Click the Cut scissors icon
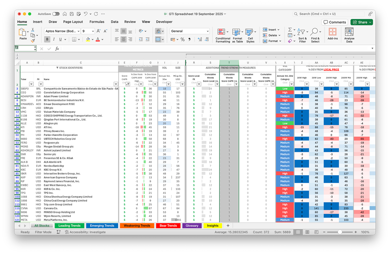 [x=32, y=30]
